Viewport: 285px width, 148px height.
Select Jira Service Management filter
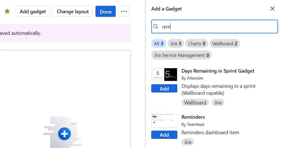[x=181, y=55]
